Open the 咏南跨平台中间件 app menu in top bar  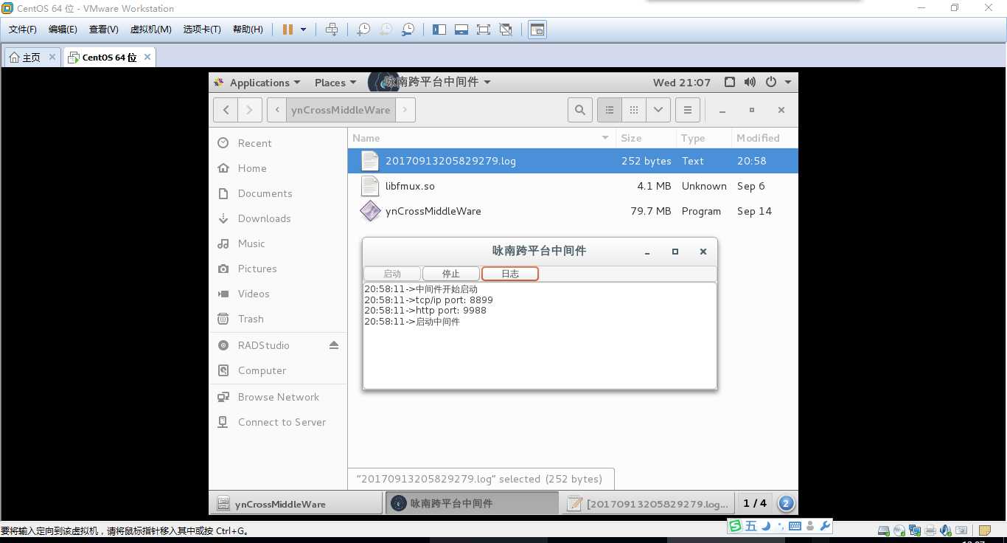430,82
